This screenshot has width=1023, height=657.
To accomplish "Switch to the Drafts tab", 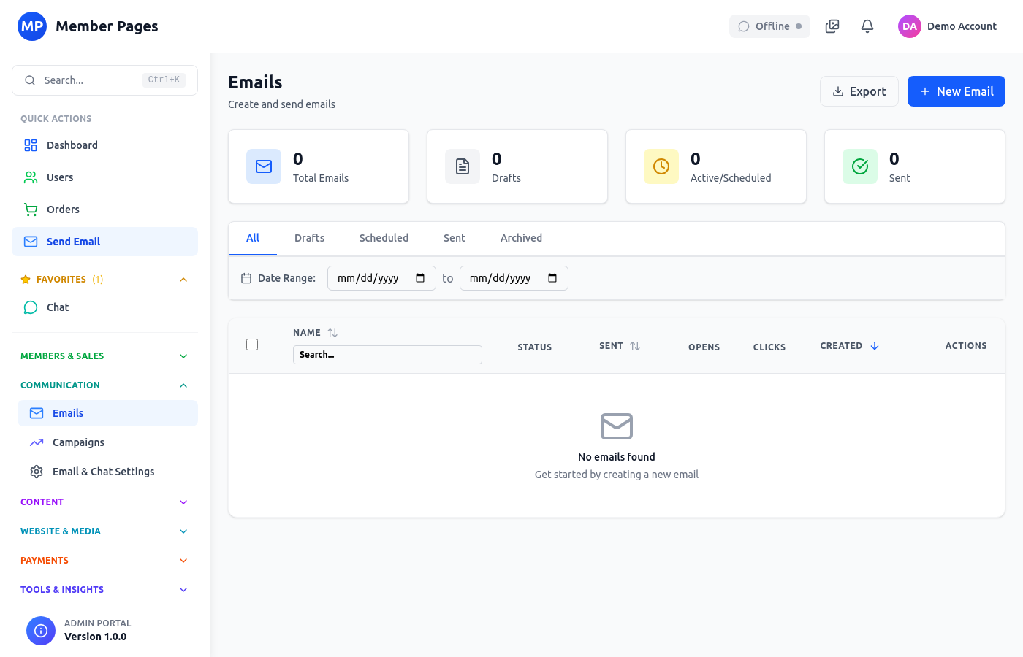I will tap(309, 238).
